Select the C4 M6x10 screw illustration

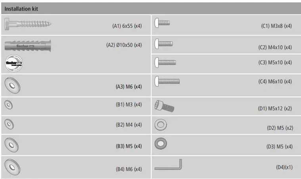point(167,81)
